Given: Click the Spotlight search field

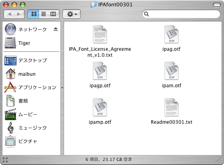Looking at the screenshot, I should [181, 14].
